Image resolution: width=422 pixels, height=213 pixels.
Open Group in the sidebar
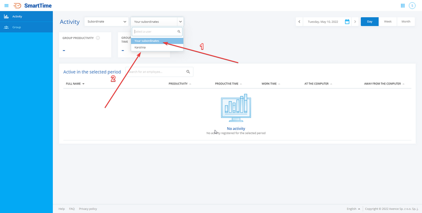click(x=16, y=27)
